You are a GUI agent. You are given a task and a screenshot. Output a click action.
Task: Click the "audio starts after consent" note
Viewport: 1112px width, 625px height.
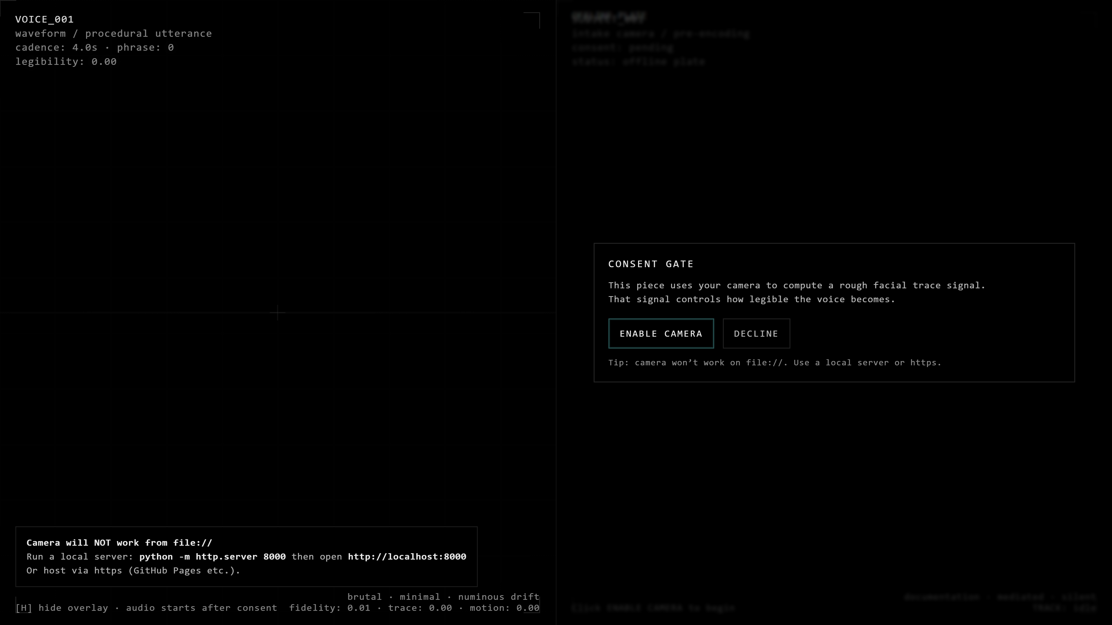202,608
